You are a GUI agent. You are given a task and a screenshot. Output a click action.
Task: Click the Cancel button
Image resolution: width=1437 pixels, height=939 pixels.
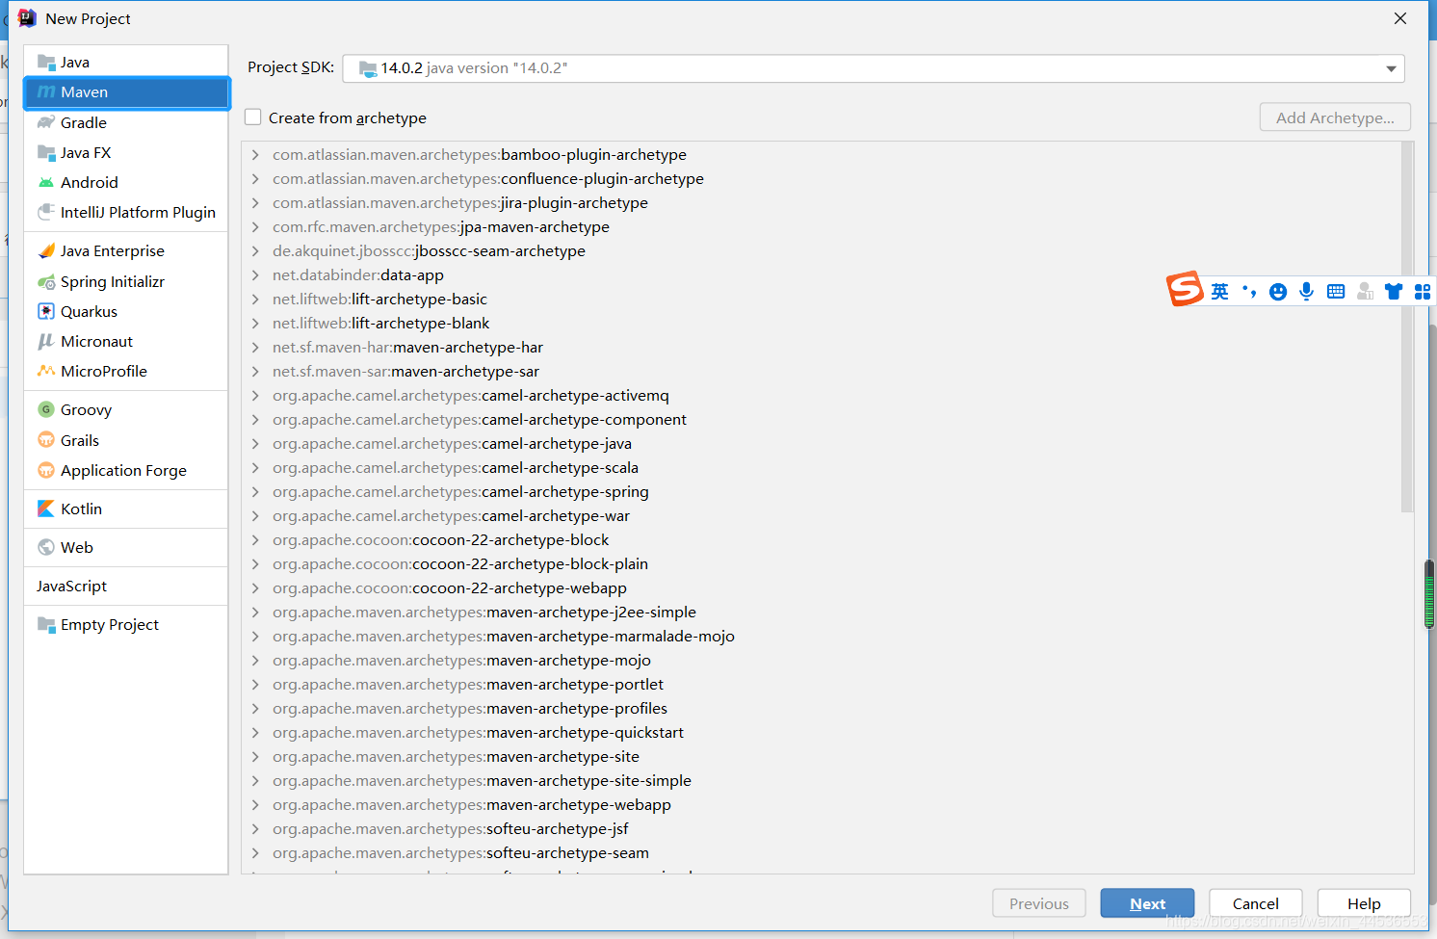pyautogui.click(x=1256, y=903)
